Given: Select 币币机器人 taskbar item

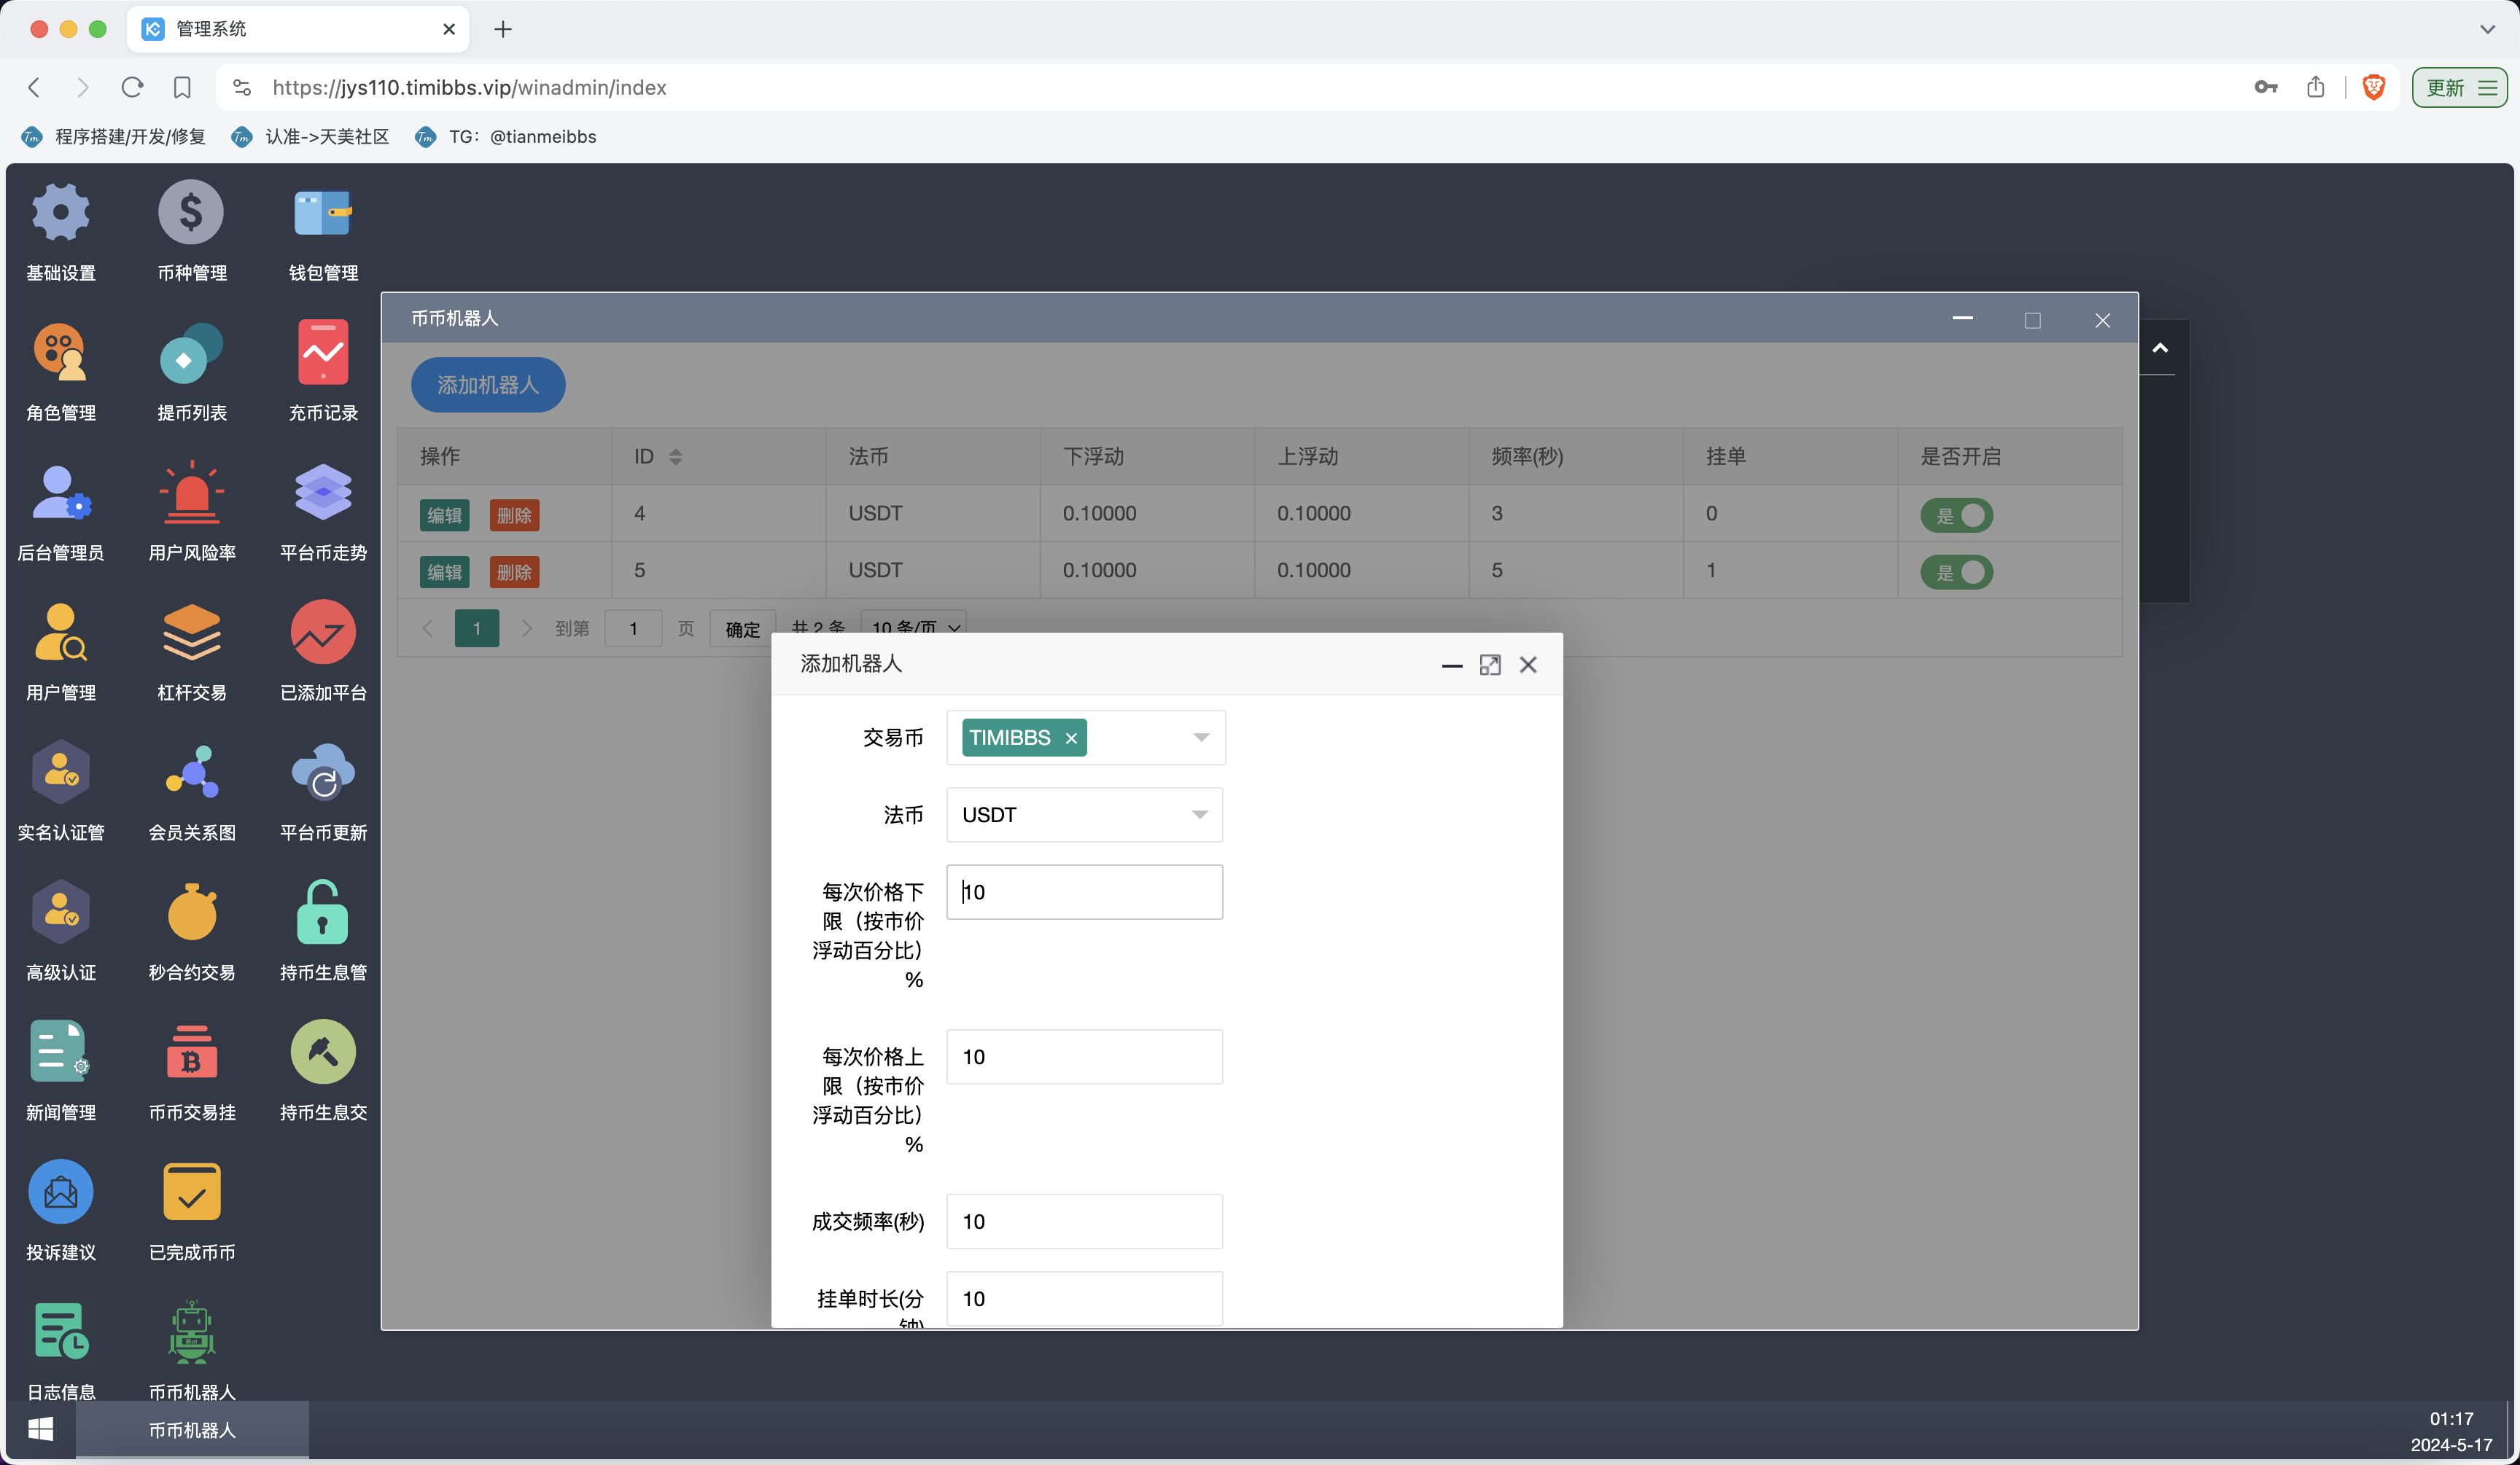Looking at the screenshot, I should point(192,1430).
